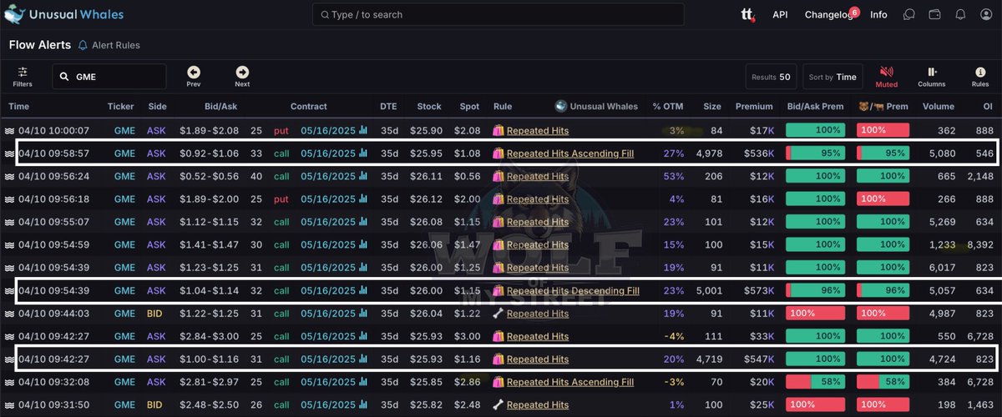1002x417 pixels.
Task: Click GME ticker on 09:54:39 $1.23 row
Action: 124,268
